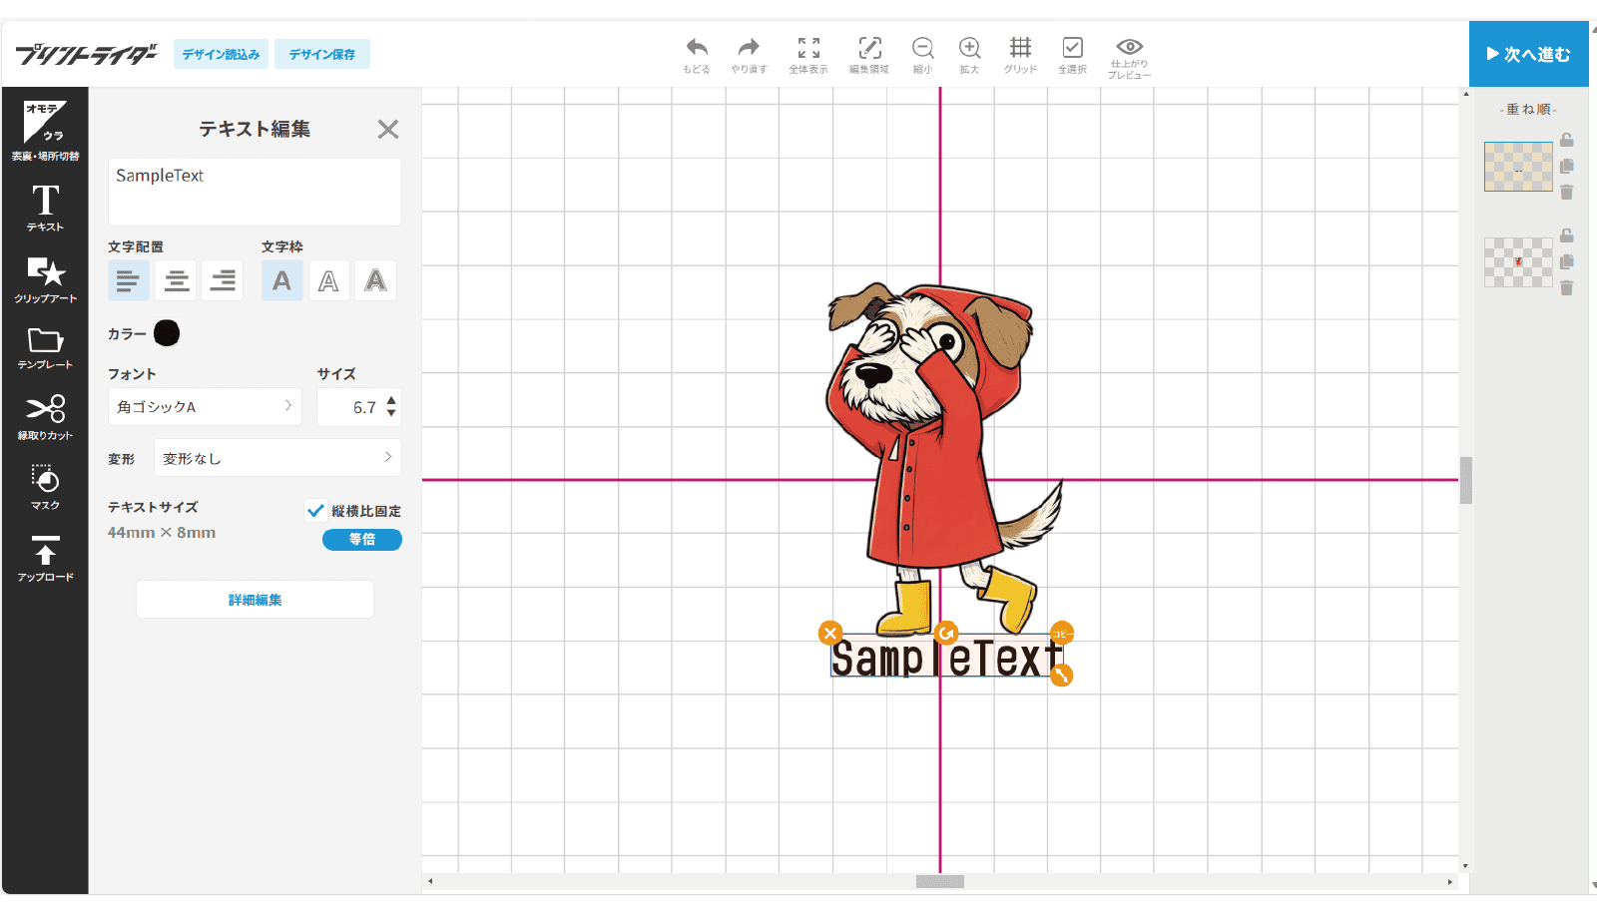Open the Template folder tool

point(45,348)
